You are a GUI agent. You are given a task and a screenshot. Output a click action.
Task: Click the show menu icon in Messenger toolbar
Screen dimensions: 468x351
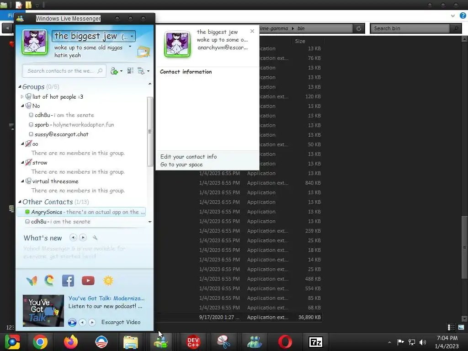(141, 71)
